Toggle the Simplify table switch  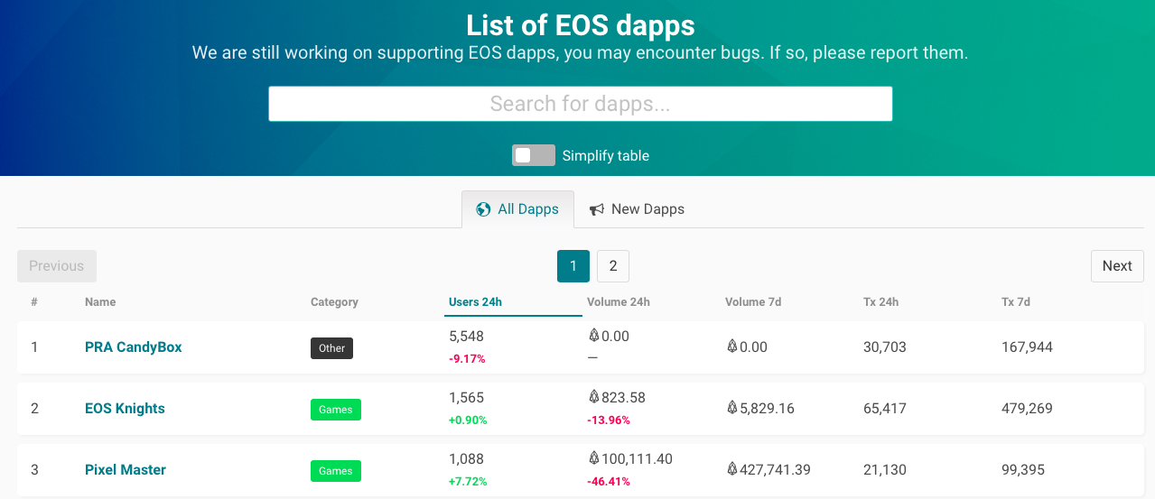tap(533, 155)
